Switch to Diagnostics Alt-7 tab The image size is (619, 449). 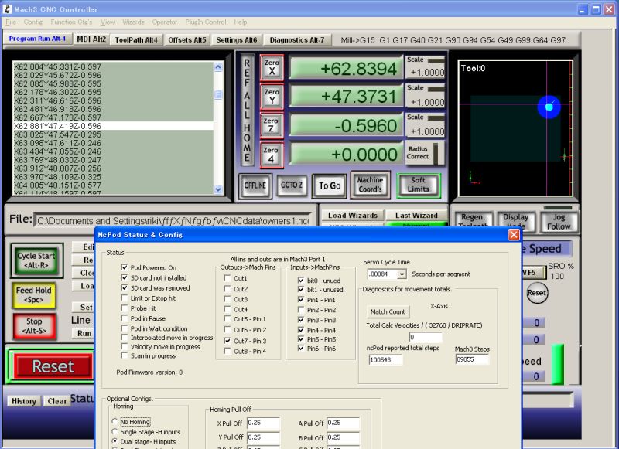(297, 40)
